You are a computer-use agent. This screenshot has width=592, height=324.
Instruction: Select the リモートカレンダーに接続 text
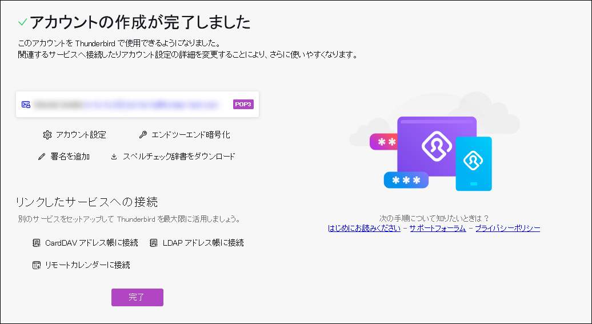[87, 265]
